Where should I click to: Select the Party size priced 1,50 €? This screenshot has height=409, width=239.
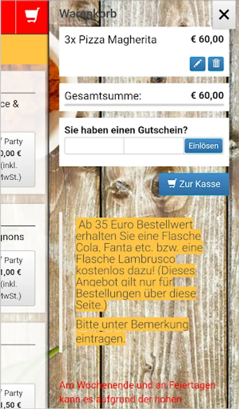(x=18, y=396)
